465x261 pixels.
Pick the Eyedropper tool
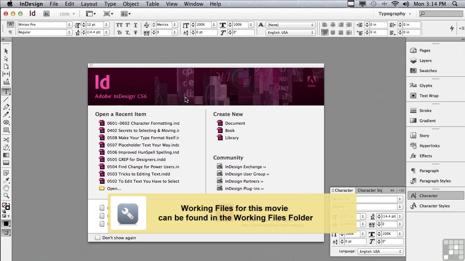click(6, 181)
